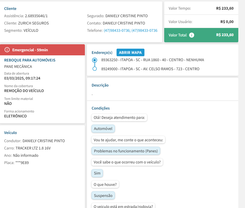Click the REBOQUE PARA AUTOMÓVEIS heading
This screenshot has height=208, width=245.
(30, 60)
